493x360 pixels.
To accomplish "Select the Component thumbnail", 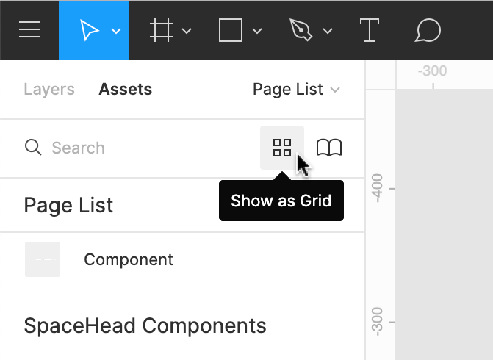I will 43,259.
